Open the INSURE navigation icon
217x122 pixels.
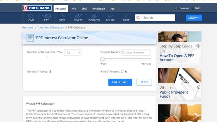[110, 16]
